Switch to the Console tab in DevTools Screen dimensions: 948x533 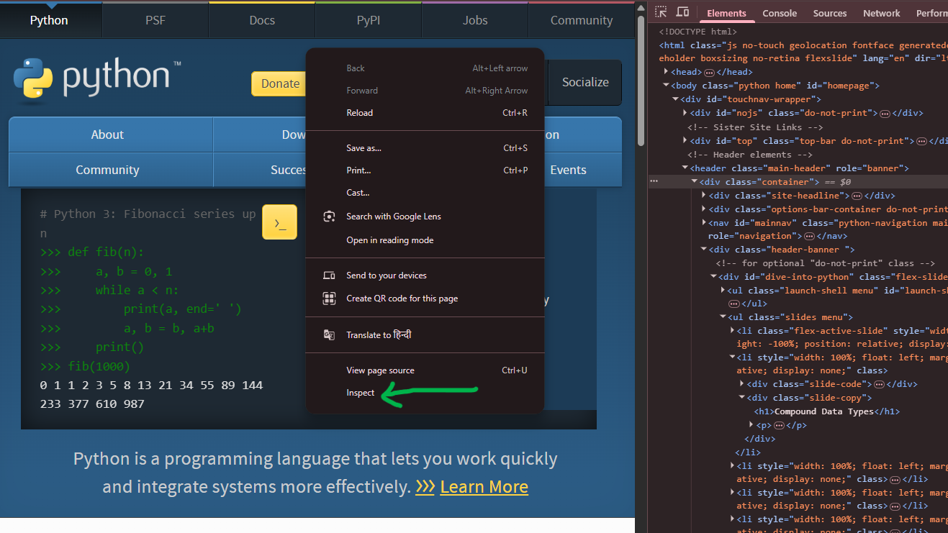click(x=780, y=12)
